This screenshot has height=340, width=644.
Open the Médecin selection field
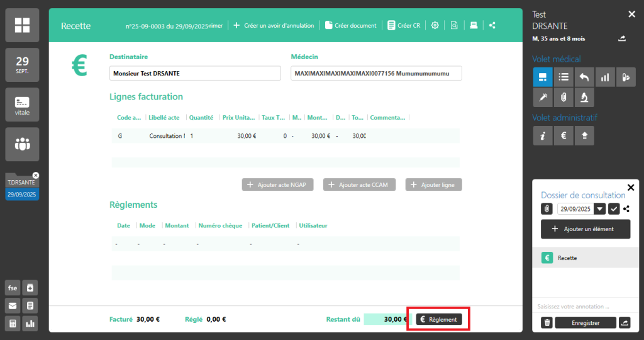(375, 74)
